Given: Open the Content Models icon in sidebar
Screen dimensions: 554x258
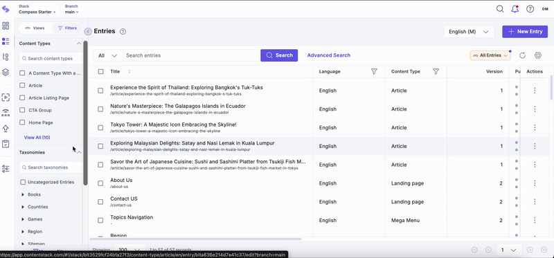Looking at the screenshot, I should click(x=6, y=57).
